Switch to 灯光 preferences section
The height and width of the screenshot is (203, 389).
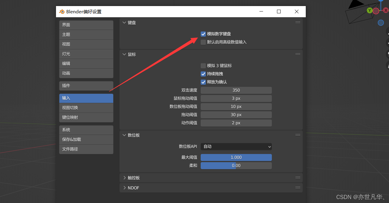[86, 54]
